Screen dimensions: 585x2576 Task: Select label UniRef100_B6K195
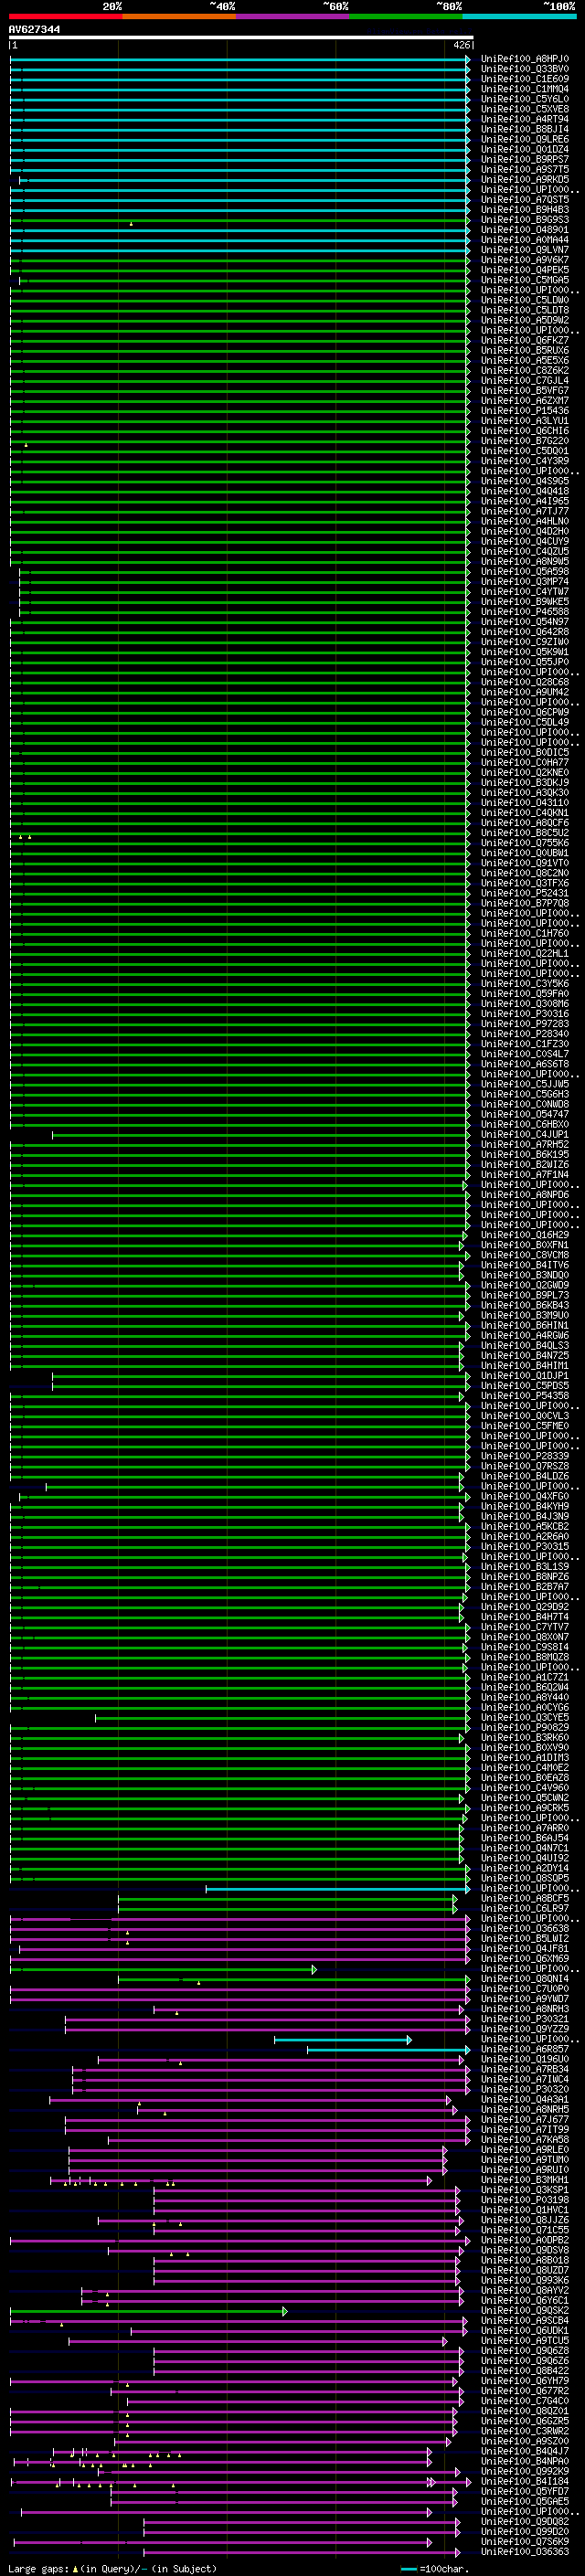click(525, 1155)
